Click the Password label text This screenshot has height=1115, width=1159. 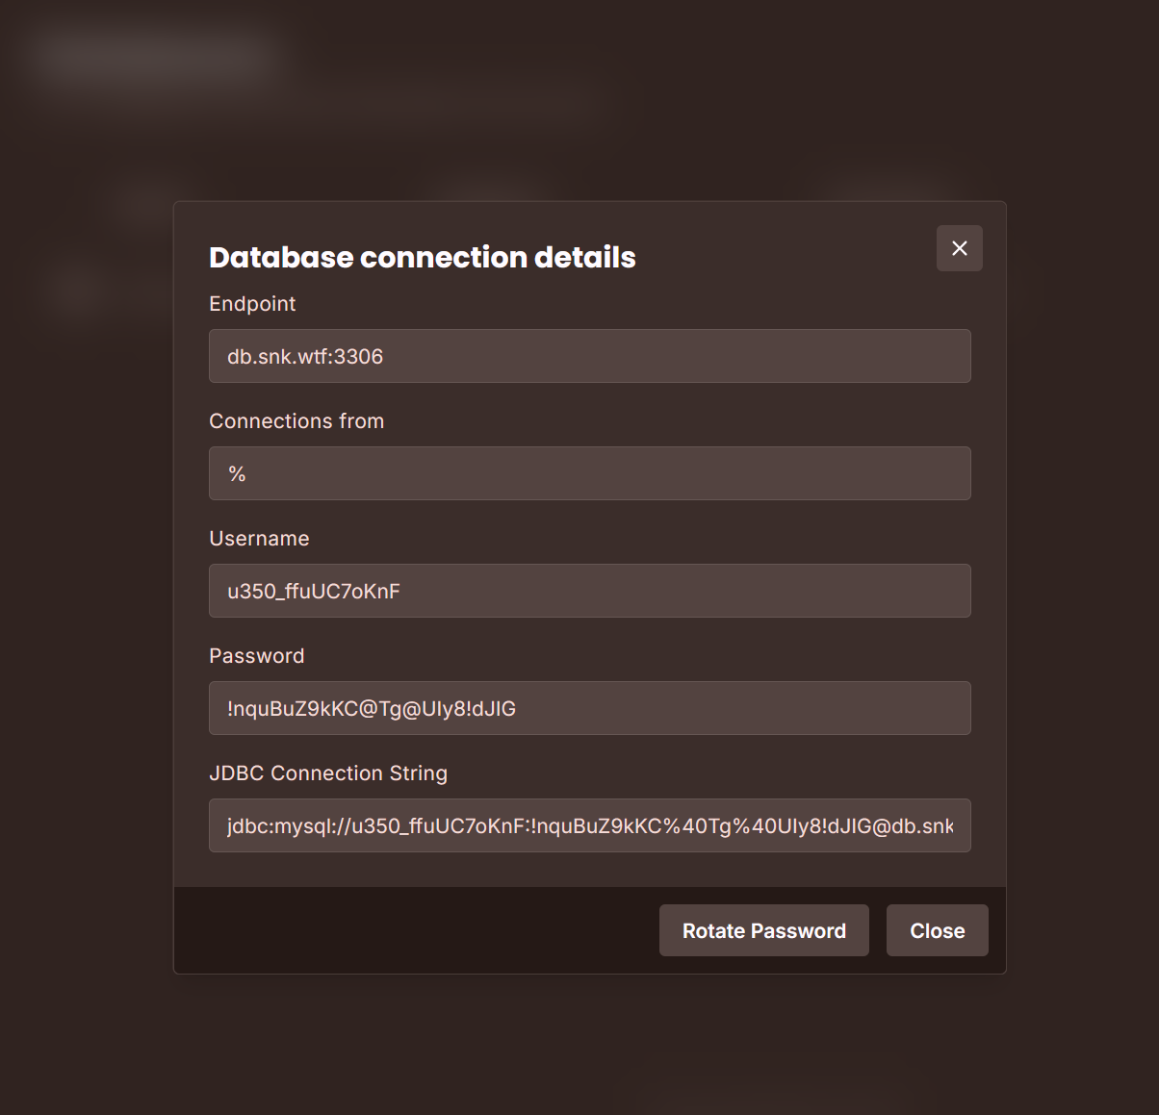[256, 656]
